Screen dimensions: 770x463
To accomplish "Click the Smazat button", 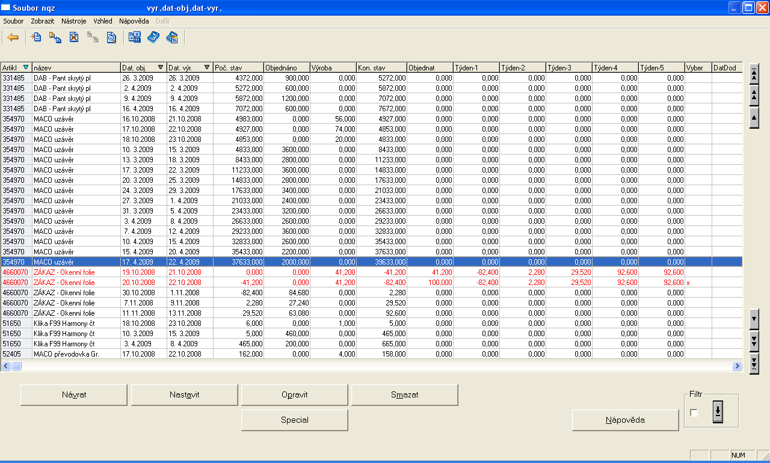I will click(x=405, y=394).
